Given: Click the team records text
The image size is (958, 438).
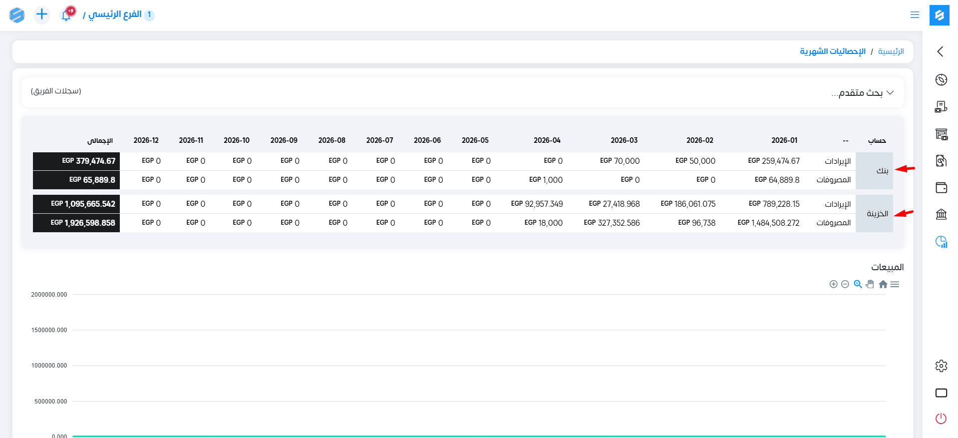Looking at the screenshot, I should pos(56,91).
